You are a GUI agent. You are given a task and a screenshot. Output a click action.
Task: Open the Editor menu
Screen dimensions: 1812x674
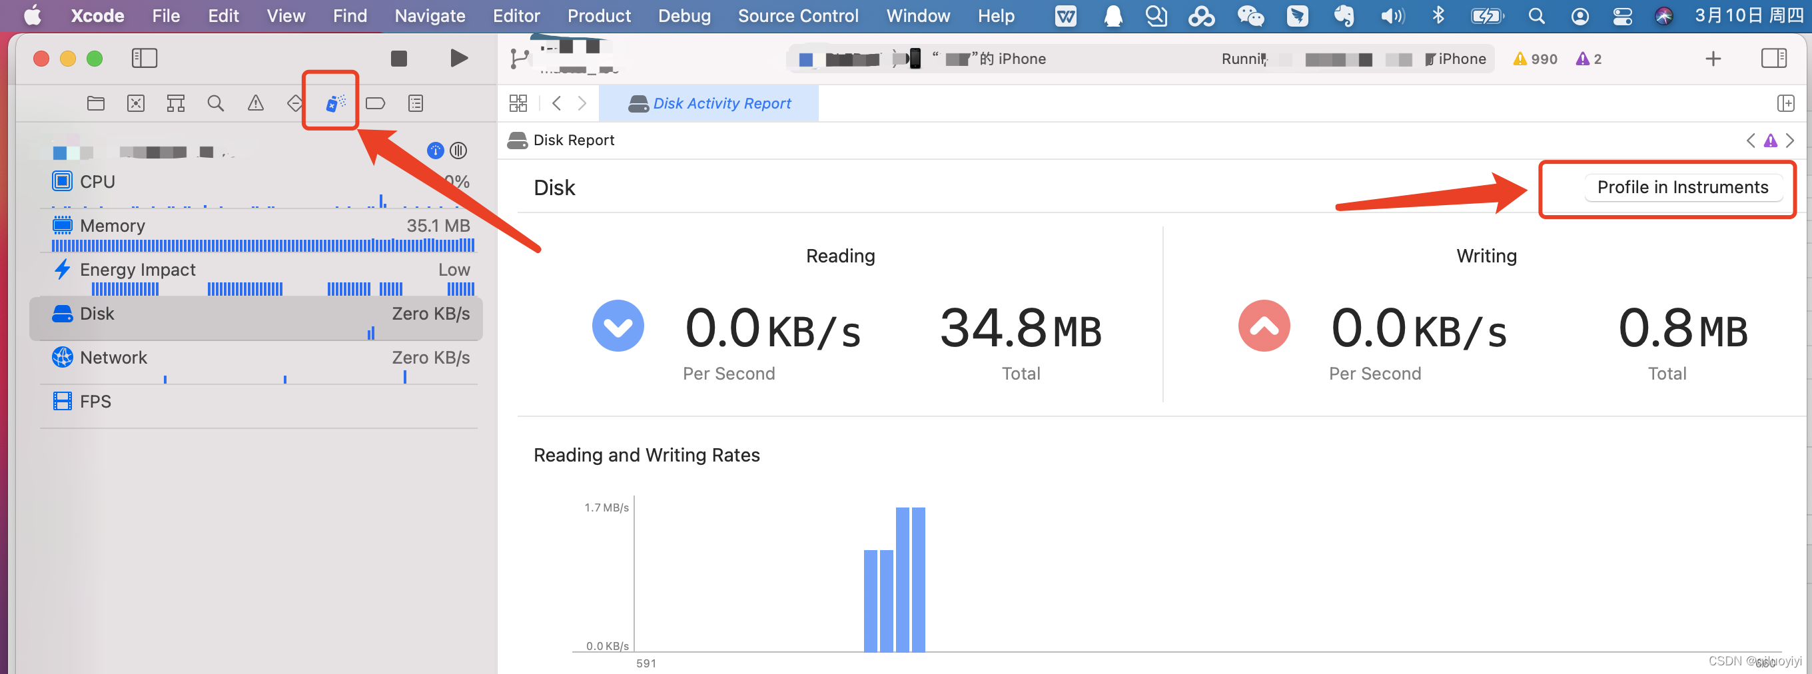click(516, 15)
